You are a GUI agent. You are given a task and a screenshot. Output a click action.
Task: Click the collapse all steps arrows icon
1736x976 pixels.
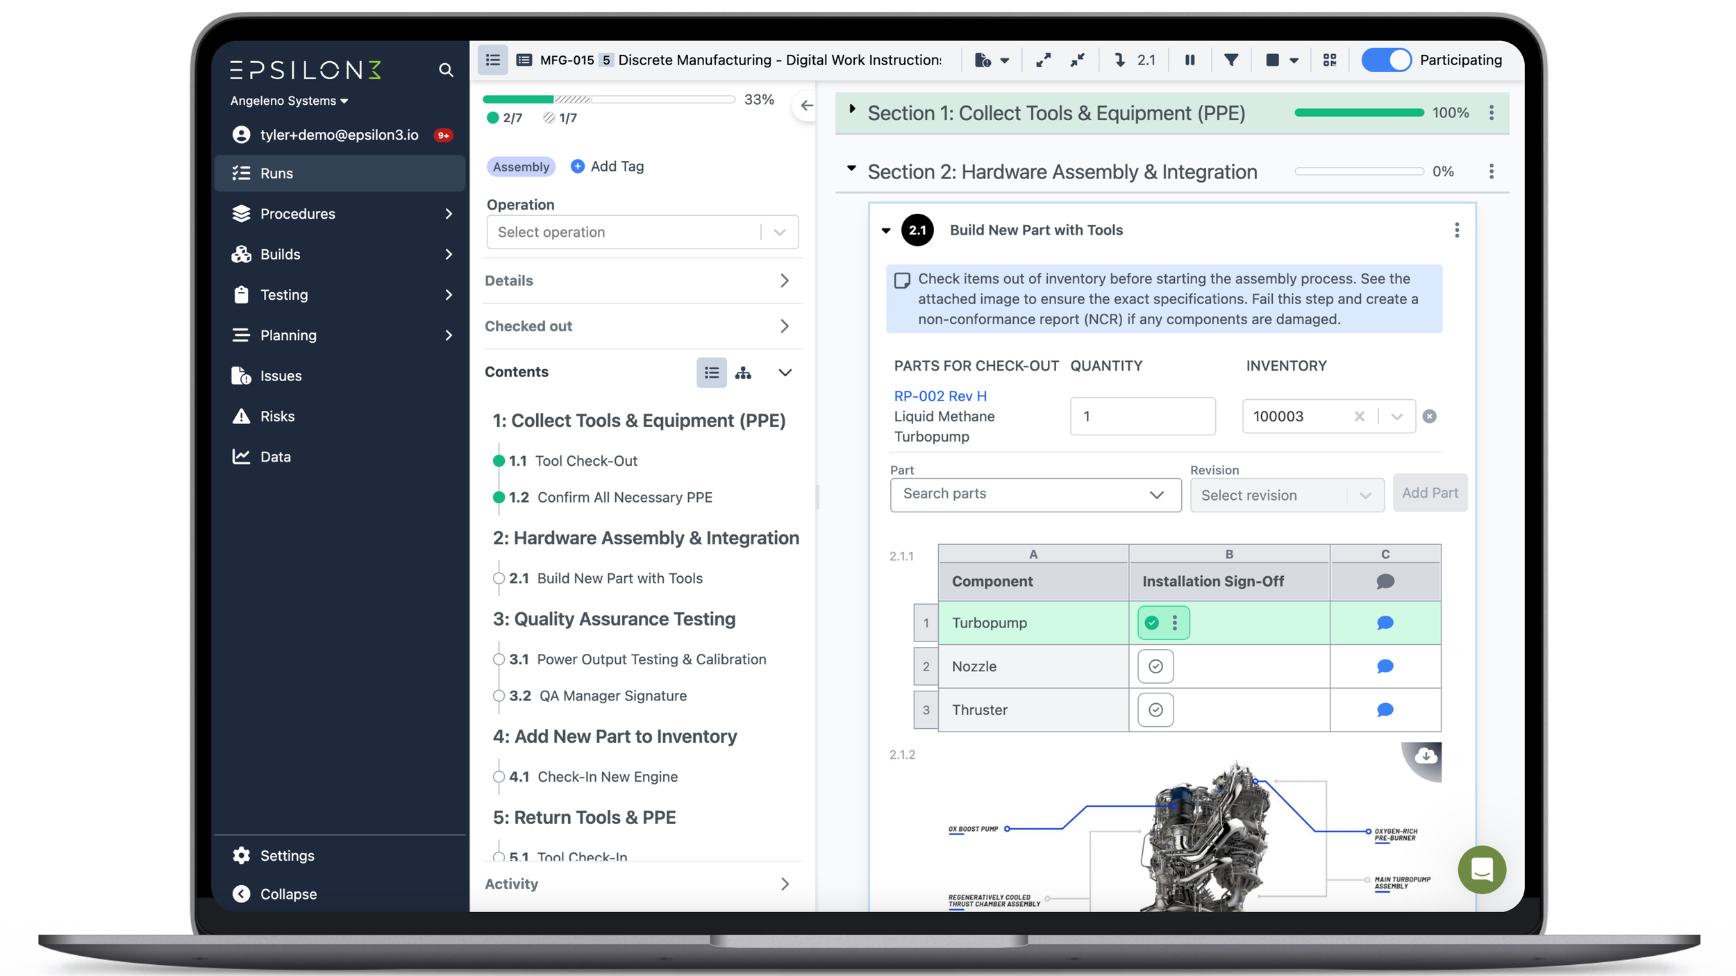pos(1077,60)
